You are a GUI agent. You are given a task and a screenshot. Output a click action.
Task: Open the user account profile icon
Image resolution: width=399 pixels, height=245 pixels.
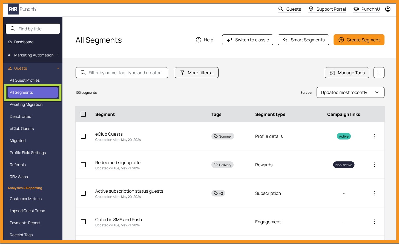(388, 9)
